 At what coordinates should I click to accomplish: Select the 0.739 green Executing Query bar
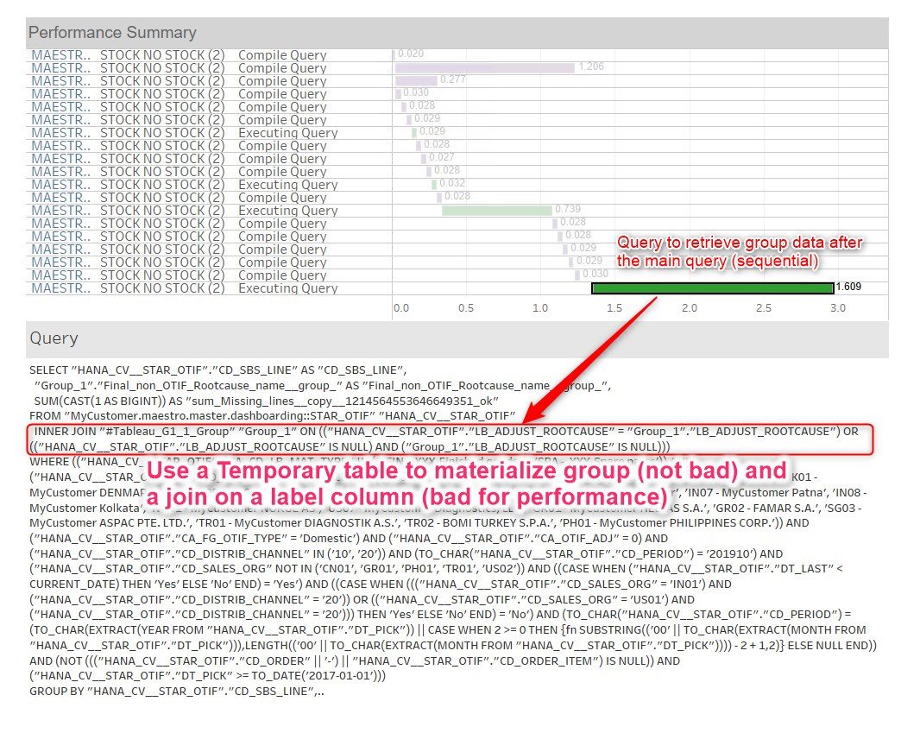tap(497, 210)
